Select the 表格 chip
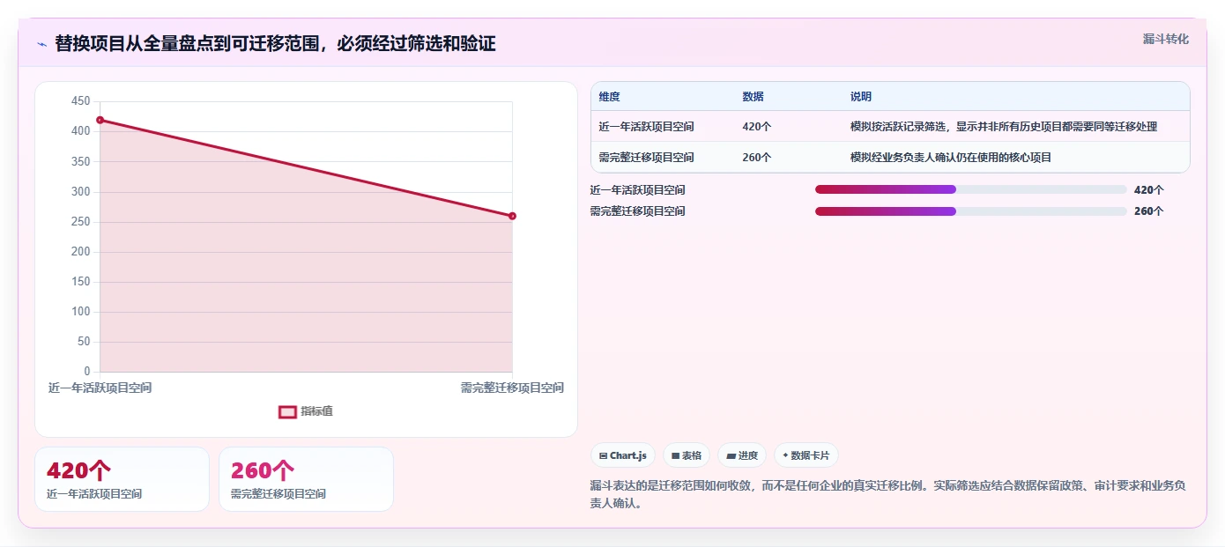1225x547 pixels. click(687, 455)
